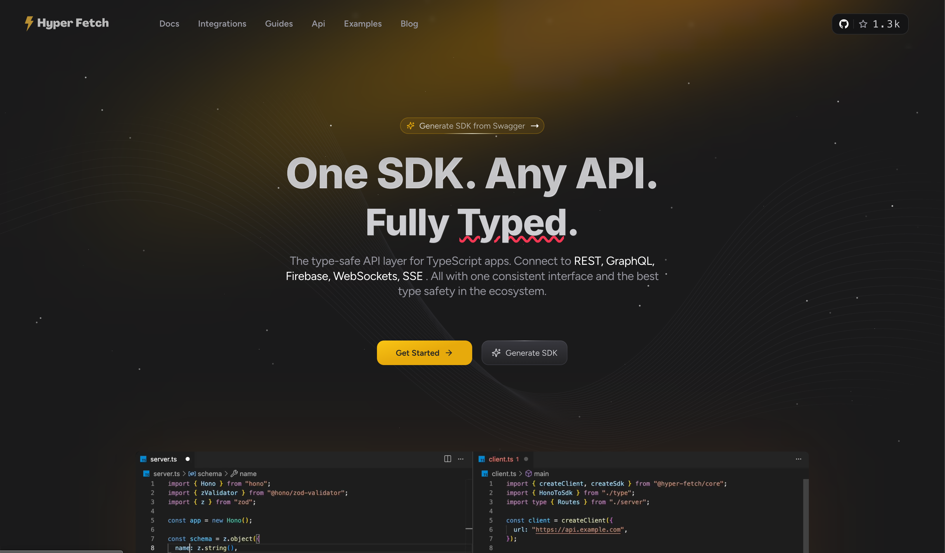Click "name: z.string()," code line
This screenshot has width=945, height=553.
[206, 548]
